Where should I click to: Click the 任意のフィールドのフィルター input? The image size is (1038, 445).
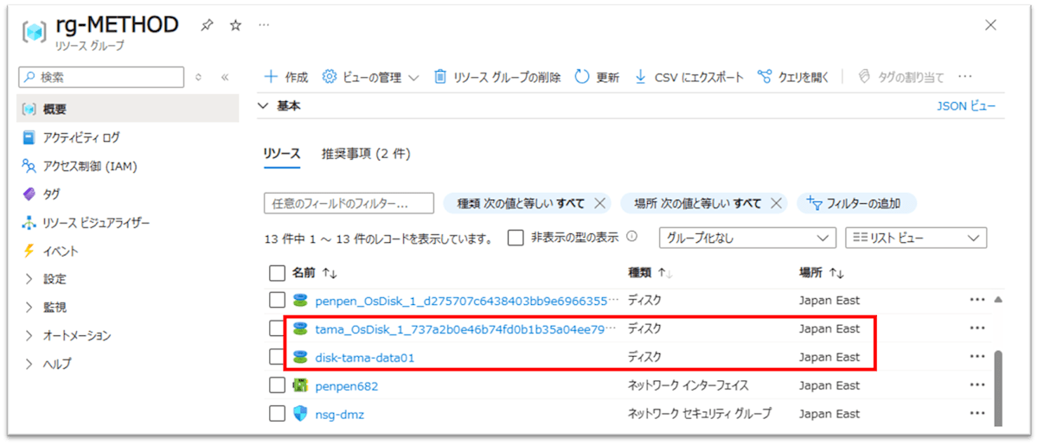[x=348, y=204]
